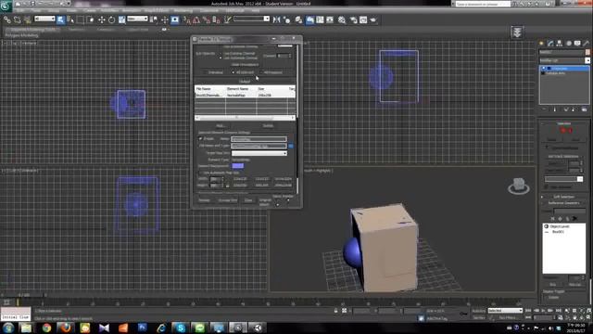Click the ViewCube in perspective viewport
This screenshot has width=593, height=334.
click(519, 186)
